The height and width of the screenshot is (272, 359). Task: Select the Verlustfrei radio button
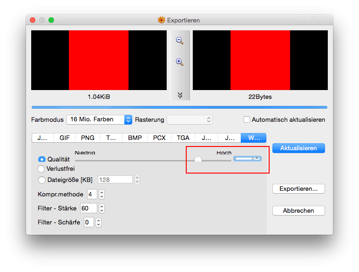pyautogui.click(x=41, y=169)
